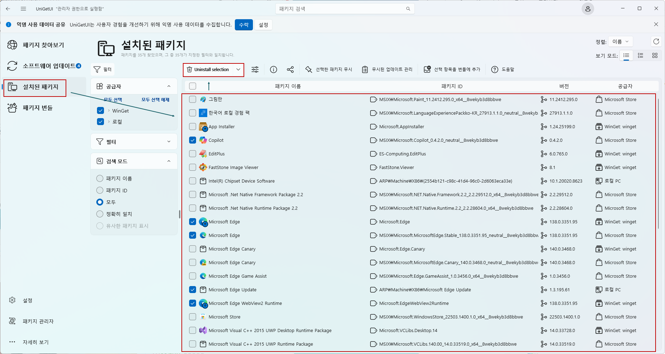
Task: Open 설치된 패키지 page
Action: (x=44, y=87)
